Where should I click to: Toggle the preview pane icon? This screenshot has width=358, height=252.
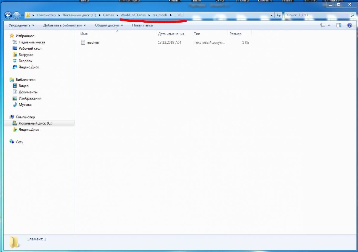click(x=339, y=25)
